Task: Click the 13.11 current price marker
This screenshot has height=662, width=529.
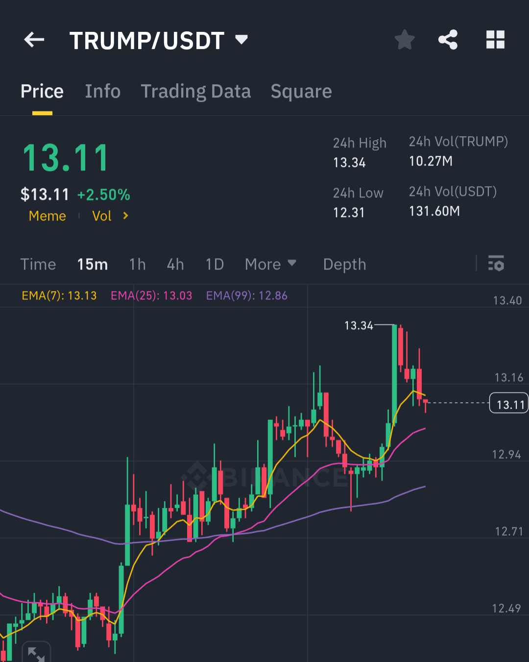Action: coord(509,404)
